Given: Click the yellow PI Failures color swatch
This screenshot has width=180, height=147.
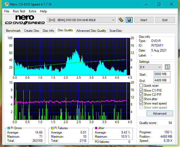Looking at the screenshot, I should pos(52,128).
